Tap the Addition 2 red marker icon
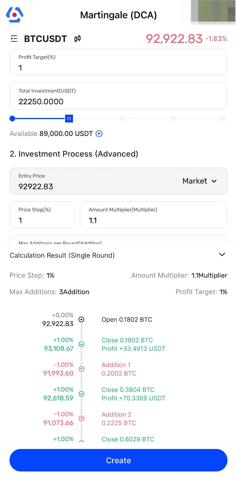 pyautogui.click(x=81, y=419)
